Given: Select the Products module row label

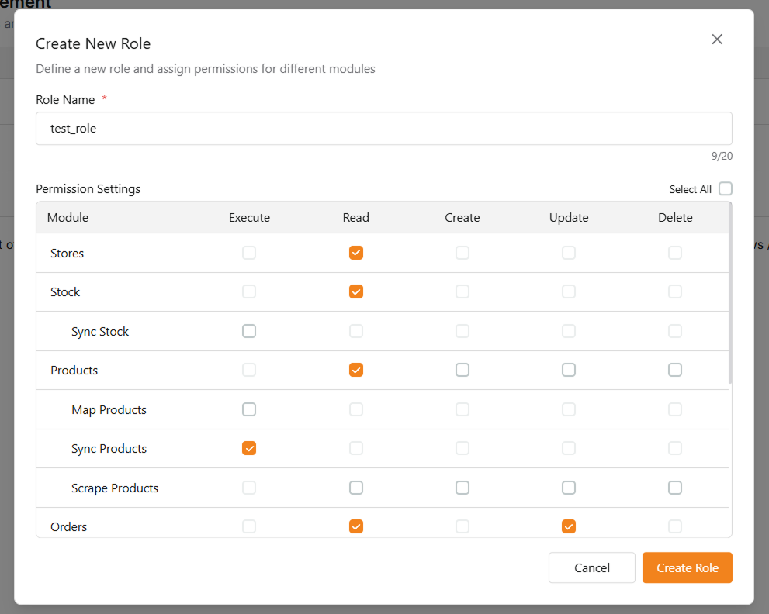Looking at the screenshot, I should pos(74,371).
